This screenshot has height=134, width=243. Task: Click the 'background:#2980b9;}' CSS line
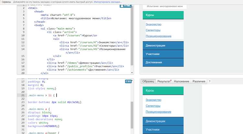(43, 126)
